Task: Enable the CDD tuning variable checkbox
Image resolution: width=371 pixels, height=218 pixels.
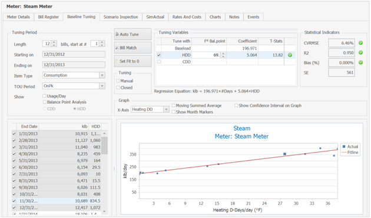Action: pyautogui.click(x=159, y=61)
